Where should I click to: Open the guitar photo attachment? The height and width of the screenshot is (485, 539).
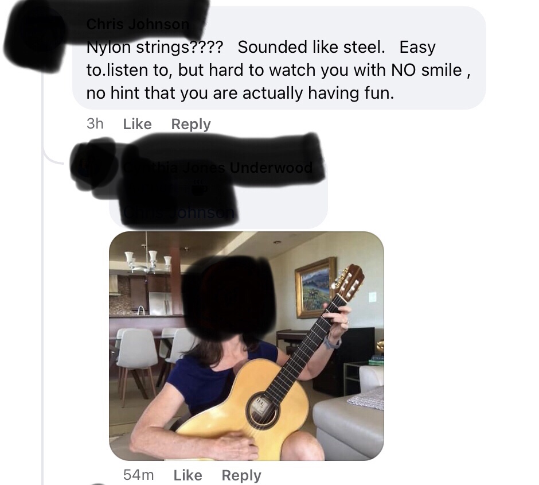point(246,346)
